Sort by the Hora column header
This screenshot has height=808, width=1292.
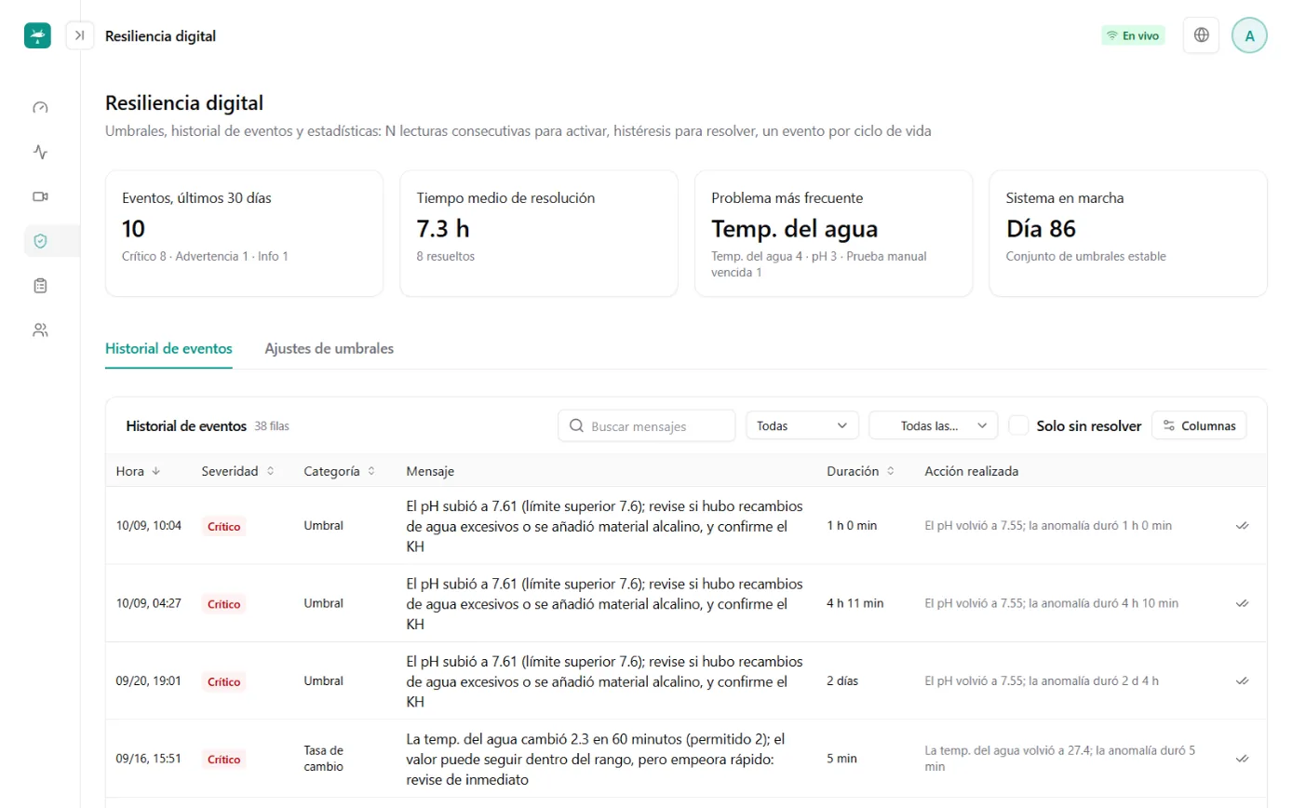(x=138, y=471)
